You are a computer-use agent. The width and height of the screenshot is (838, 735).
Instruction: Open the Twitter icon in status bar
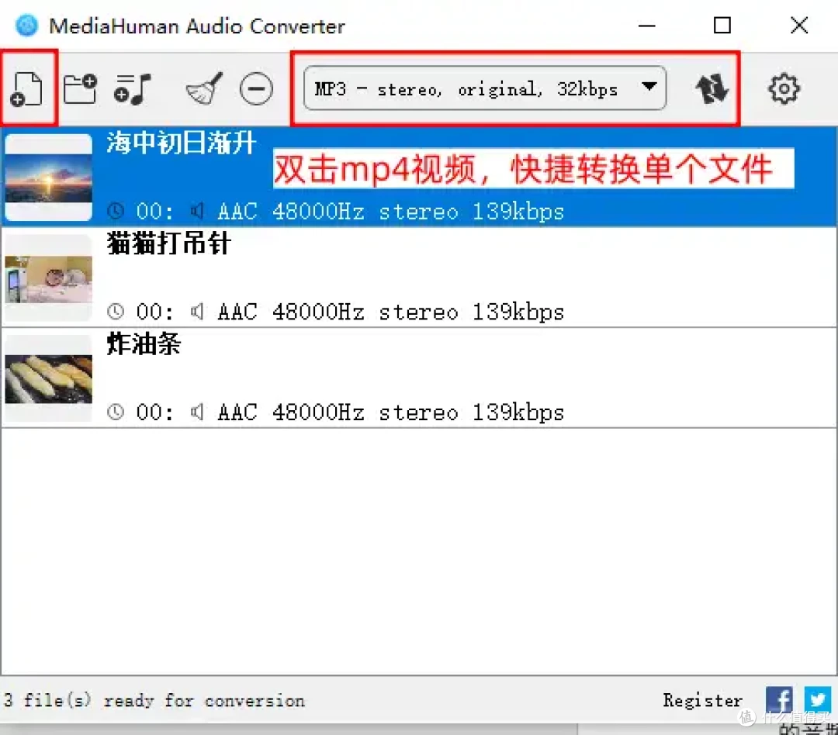[x=818, y=700]
